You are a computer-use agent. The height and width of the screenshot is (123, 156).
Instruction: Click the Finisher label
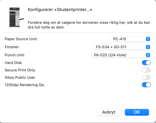coord(12,47)
